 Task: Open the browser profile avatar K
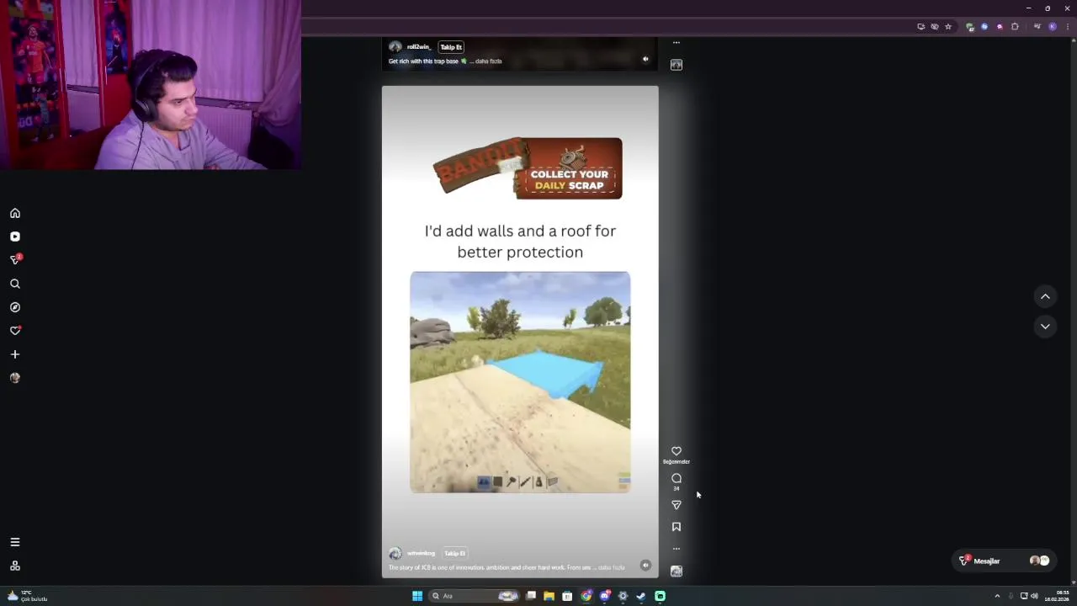point(1052,27)
